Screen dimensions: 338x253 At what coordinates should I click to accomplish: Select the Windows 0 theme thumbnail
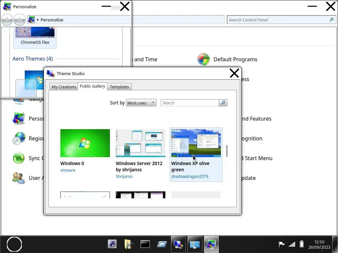(x=85, y=143)
